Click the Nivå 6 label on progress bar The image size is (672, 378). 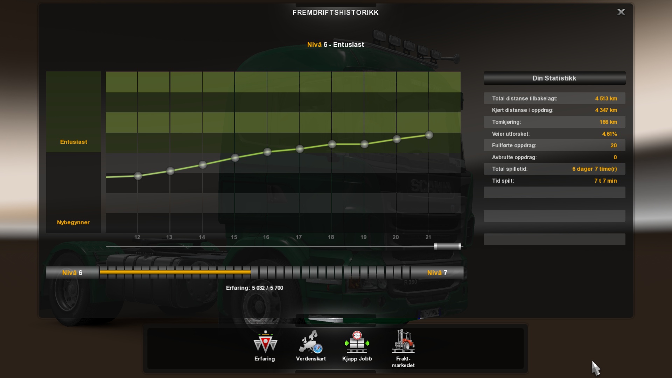72,273
